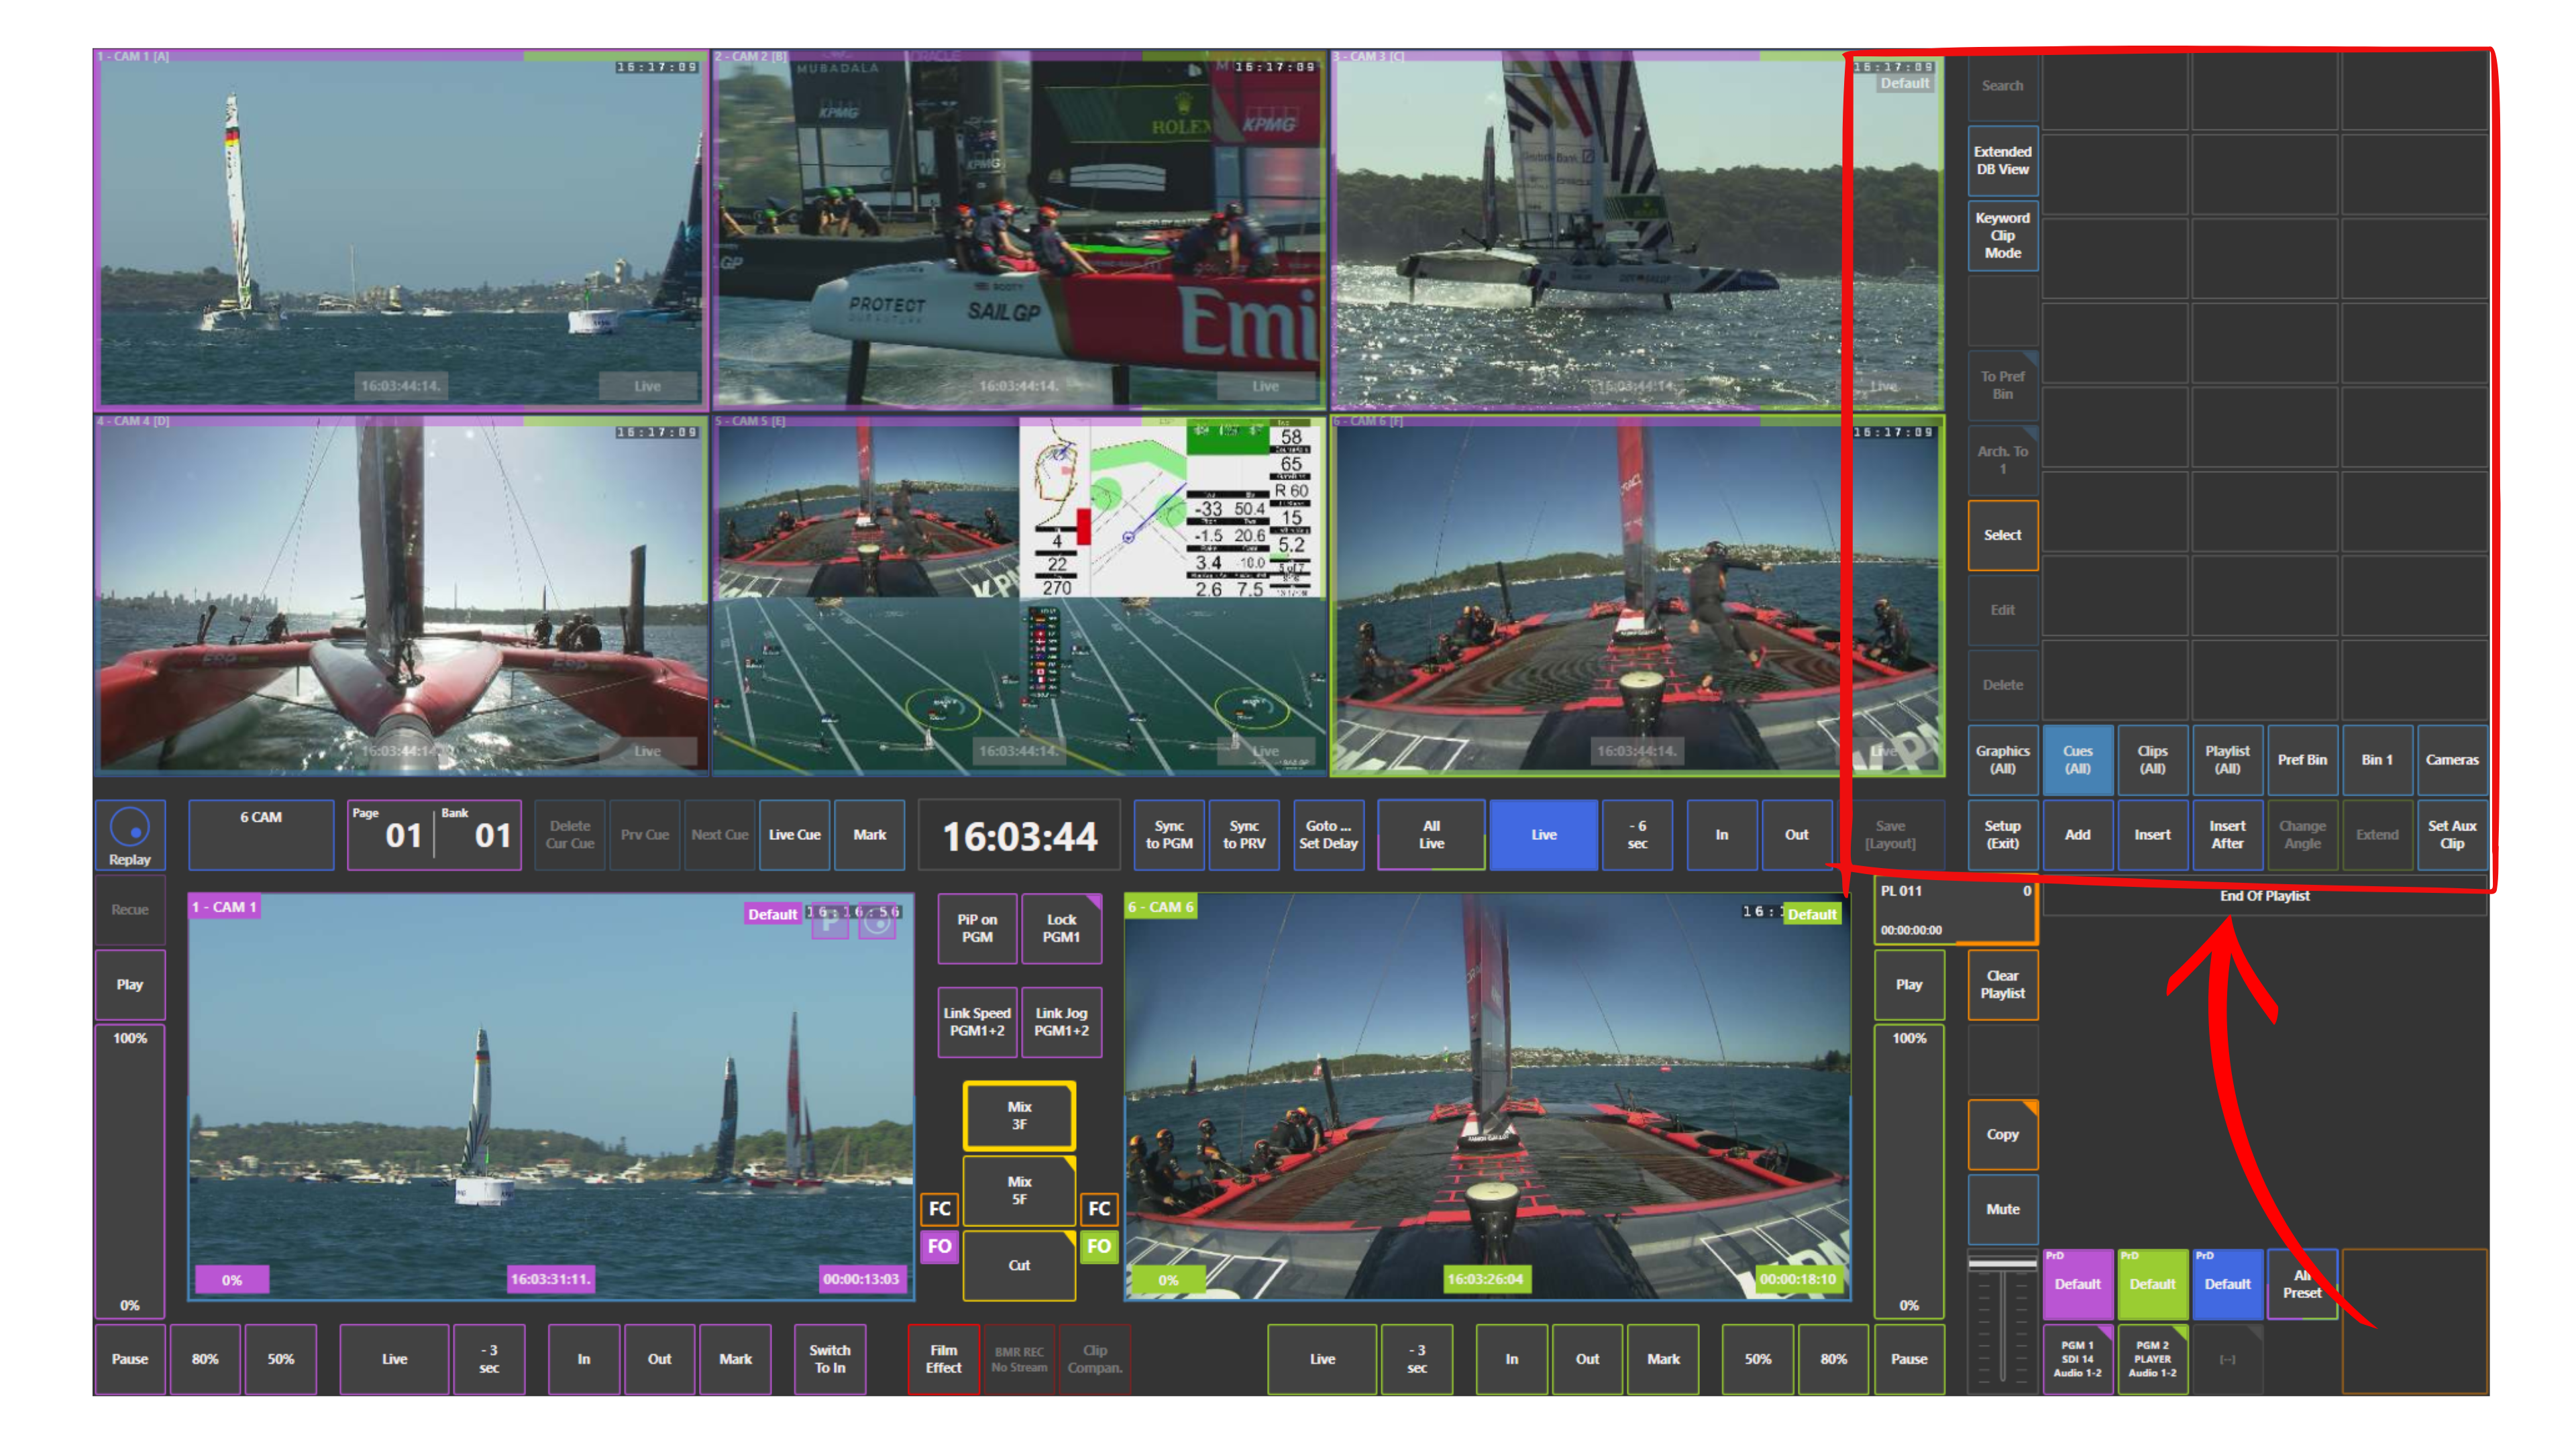Toggle Link Speed PGM1+2

click(x=977, y=1021)
